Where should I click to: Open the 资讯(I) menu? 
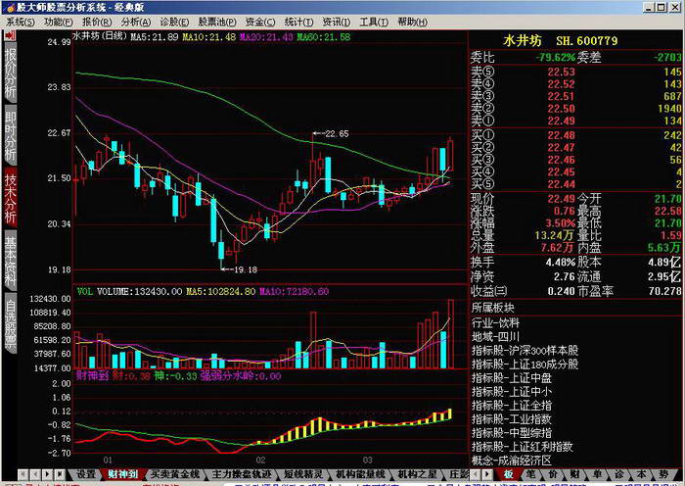pos(337,22)
